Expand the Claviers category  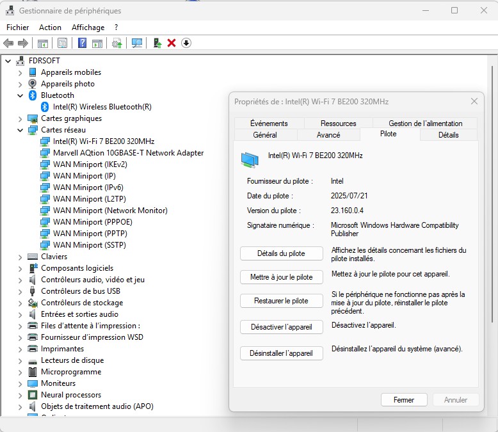20,257
